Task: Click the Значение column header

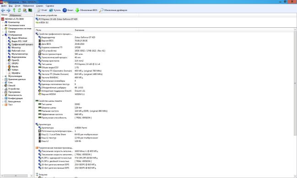Action: [x=106, y=30]
